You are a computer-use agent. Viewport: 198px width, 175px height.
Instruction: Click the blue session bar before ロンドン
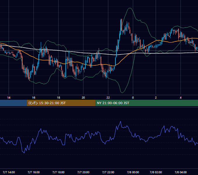coord(13,103)
